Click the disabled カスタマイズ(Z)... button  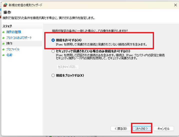[x=67, y=67]
